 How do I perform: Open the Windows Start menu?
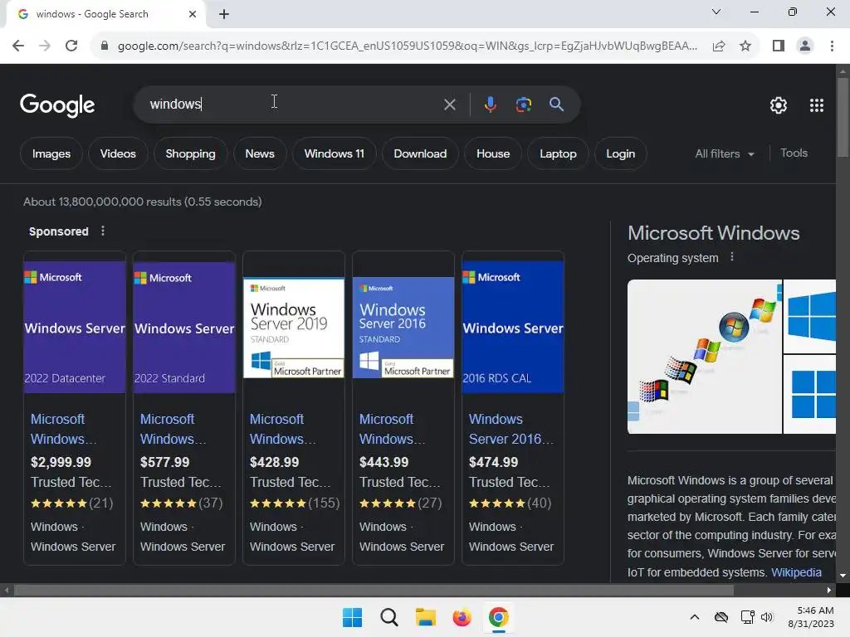[352, 617]
